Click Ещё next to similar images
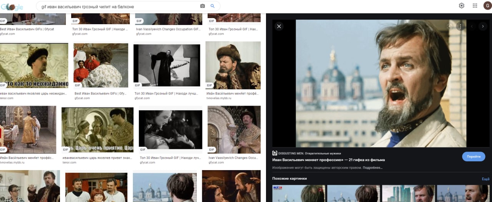The width and height of the screenshot is (492, 202). pos(486,179)
